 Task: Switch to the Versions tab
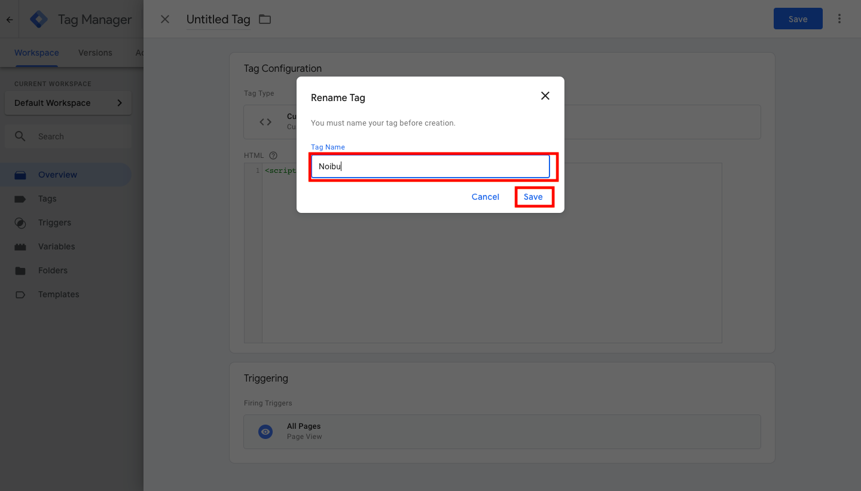[95, 53]
